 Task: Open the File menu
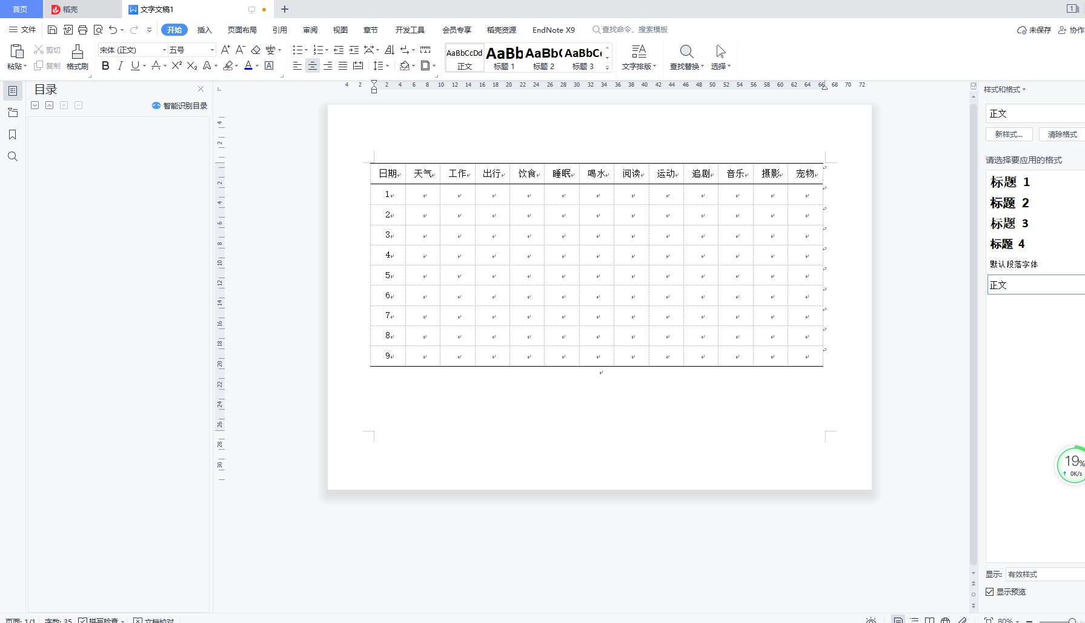(22, 30)
